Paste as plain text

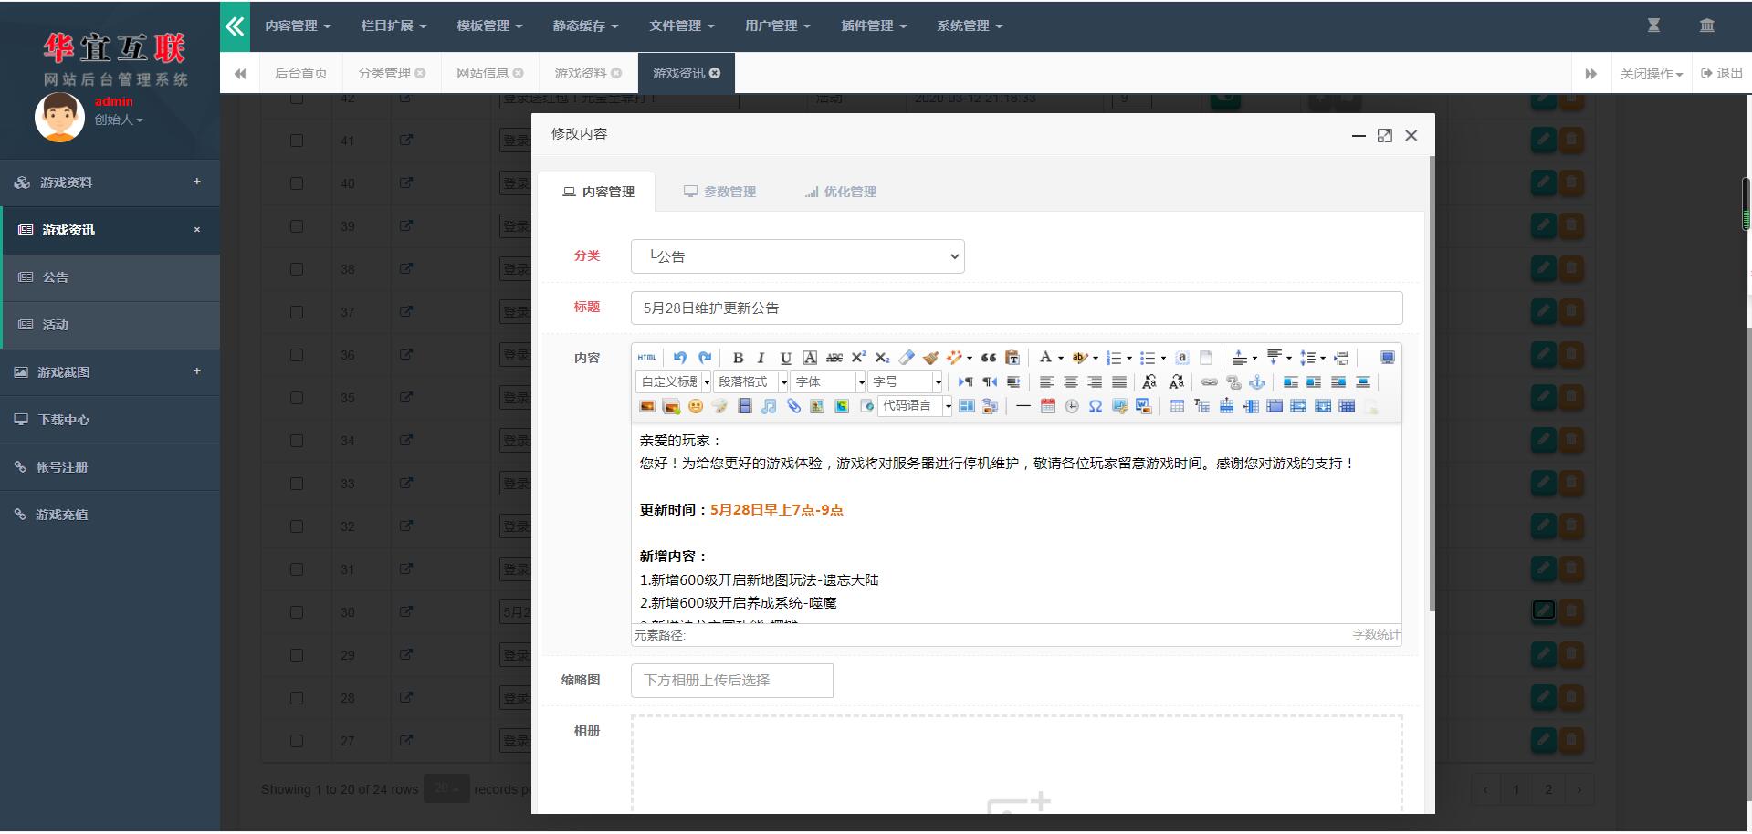1012,358
